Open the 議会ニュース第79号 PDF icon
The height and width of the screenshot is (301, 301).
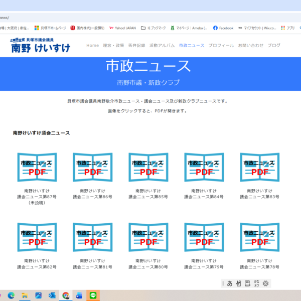coord(204,237)
